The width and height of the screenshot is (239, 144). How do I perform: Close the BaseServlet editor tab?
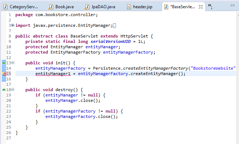coord(201,7)
